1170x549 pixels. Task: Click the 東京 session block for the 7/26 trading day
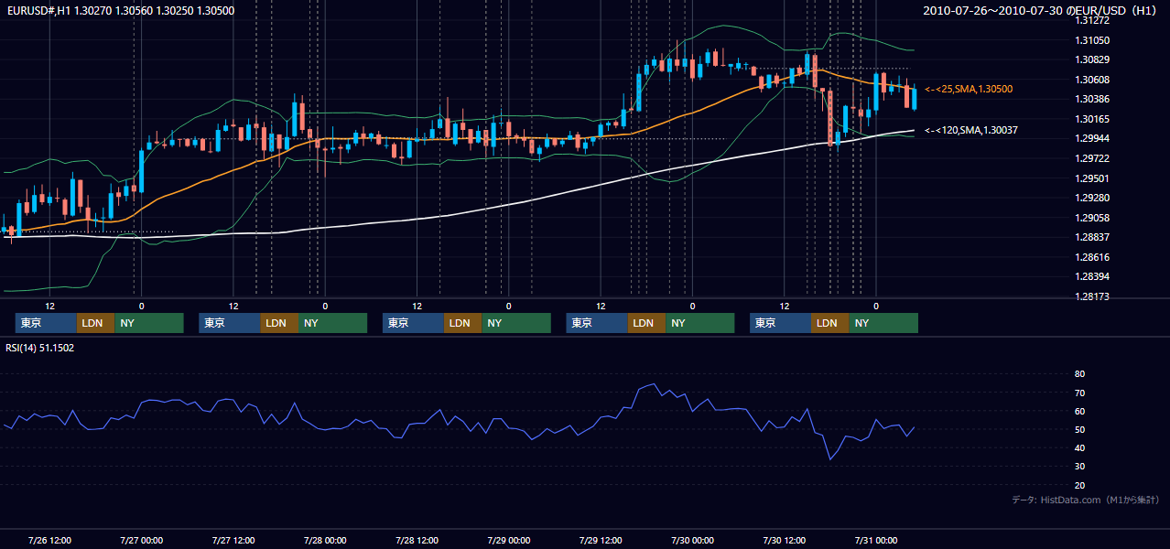click(46, 323)
